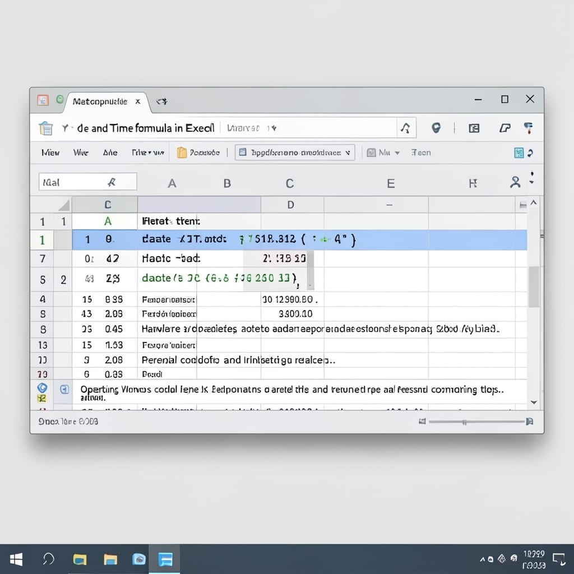This screenshot has width=574, height=574.
Task: Expand the Nlu dropdown
Action: [383, 152]
